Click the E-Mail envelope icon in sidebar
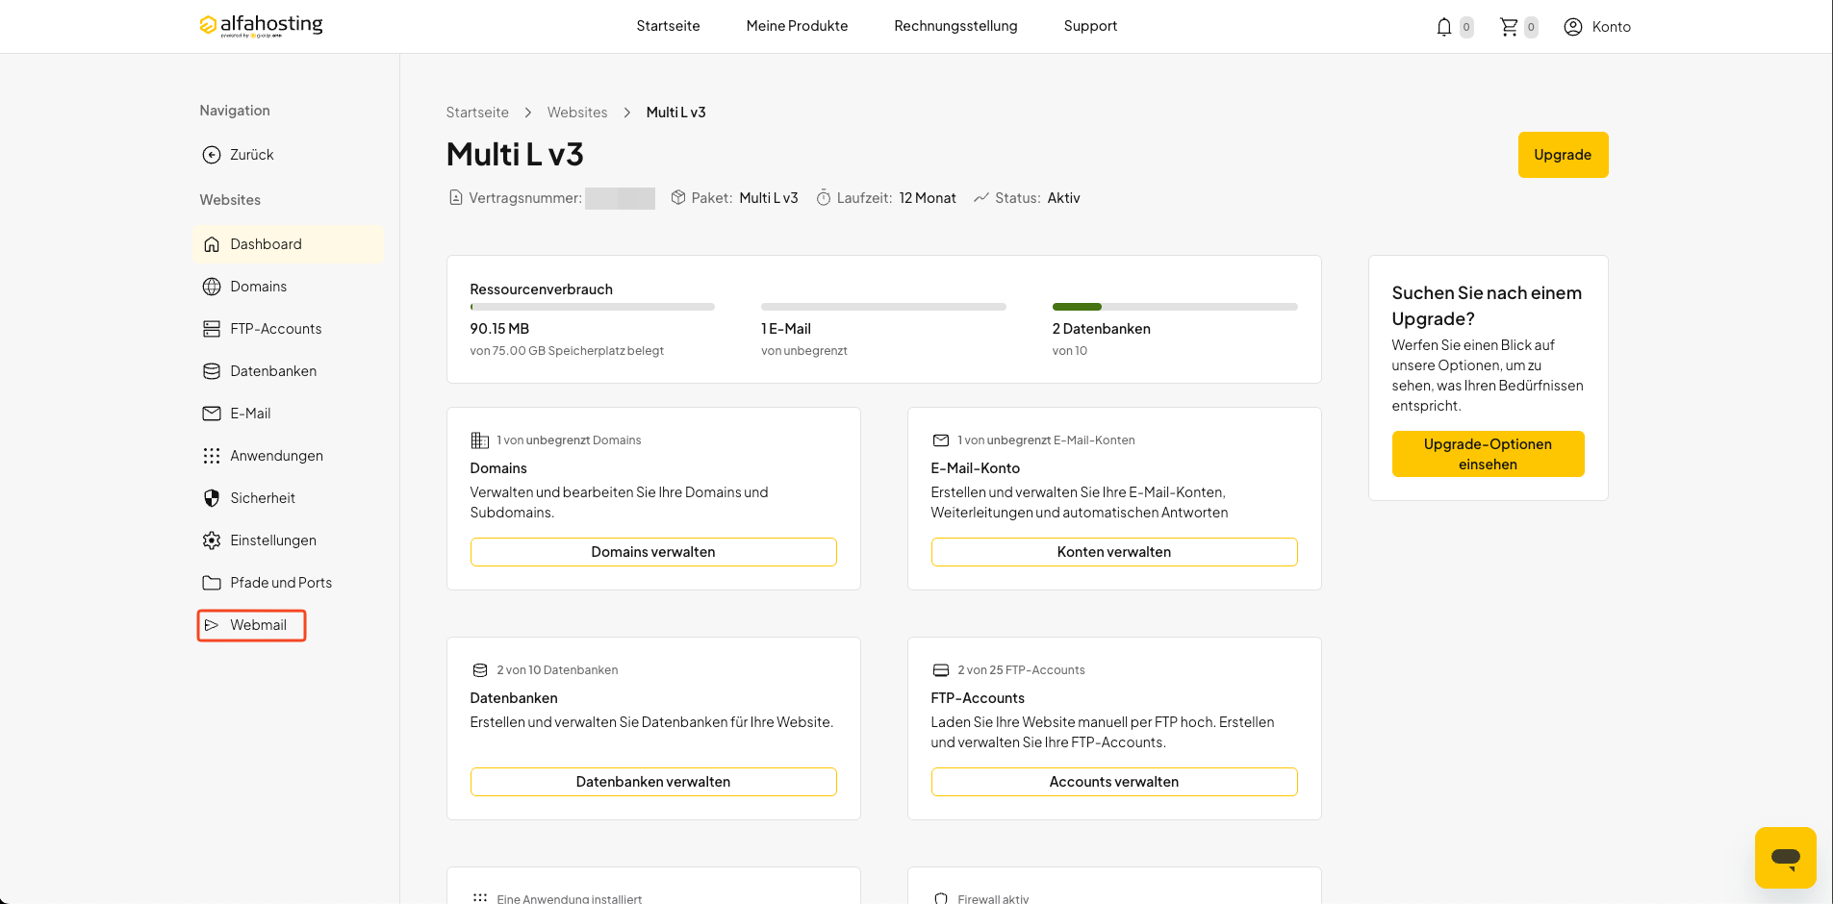Screen dimensions: 1833x904 212,414
